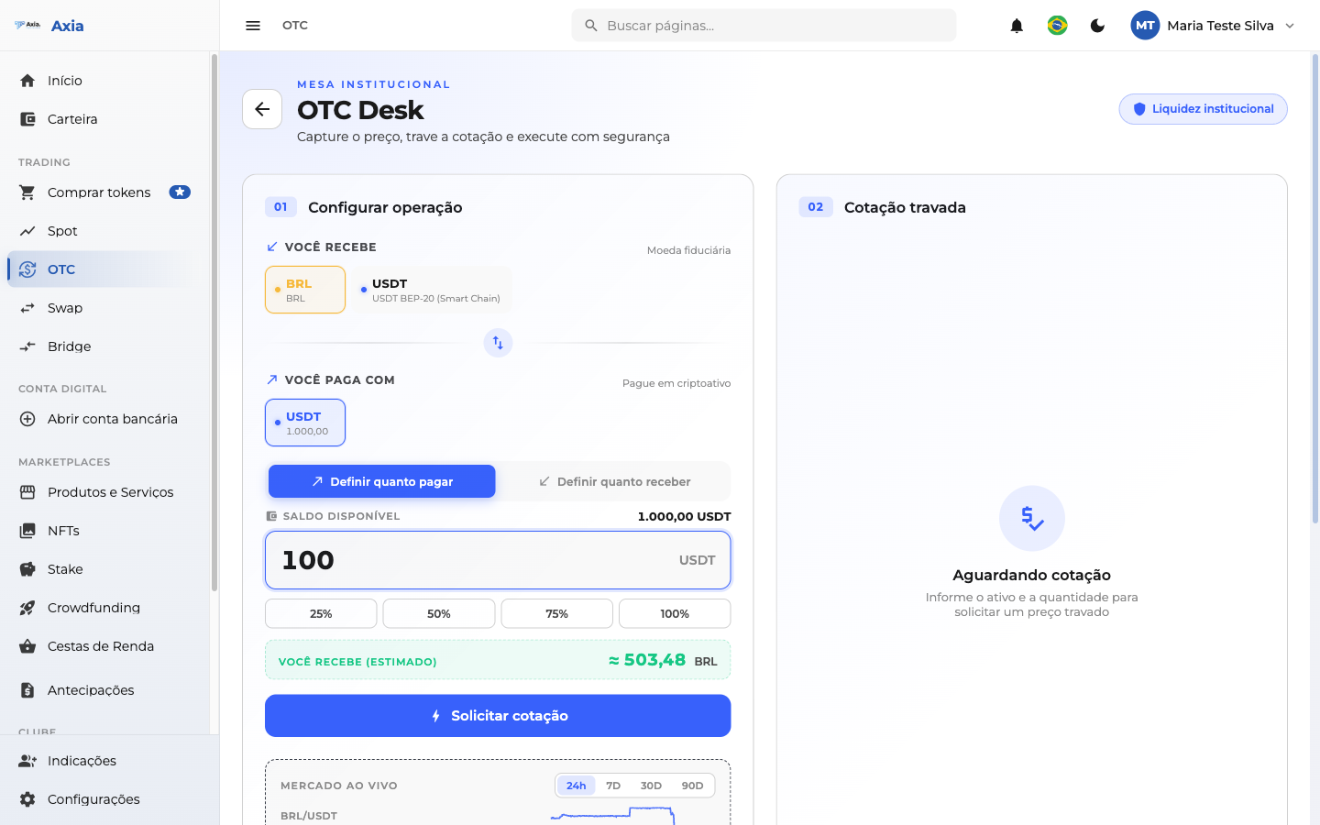Select the 30D market range
This screenshot has height=825, width=1320.
[651, 786]
